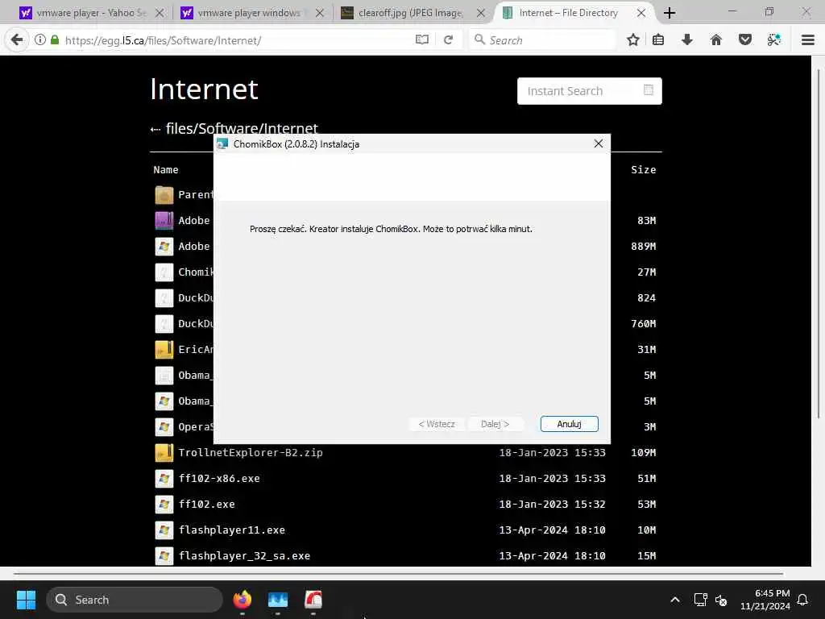Open flashplayer11.exe link
The width and height of the screenshot is (825, 619).
(231, 530)
